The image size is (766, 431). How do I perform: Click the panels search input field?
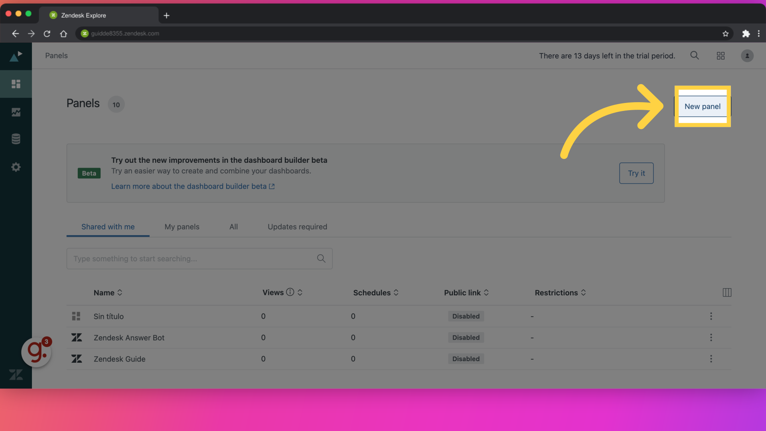[x=199, y=259]
